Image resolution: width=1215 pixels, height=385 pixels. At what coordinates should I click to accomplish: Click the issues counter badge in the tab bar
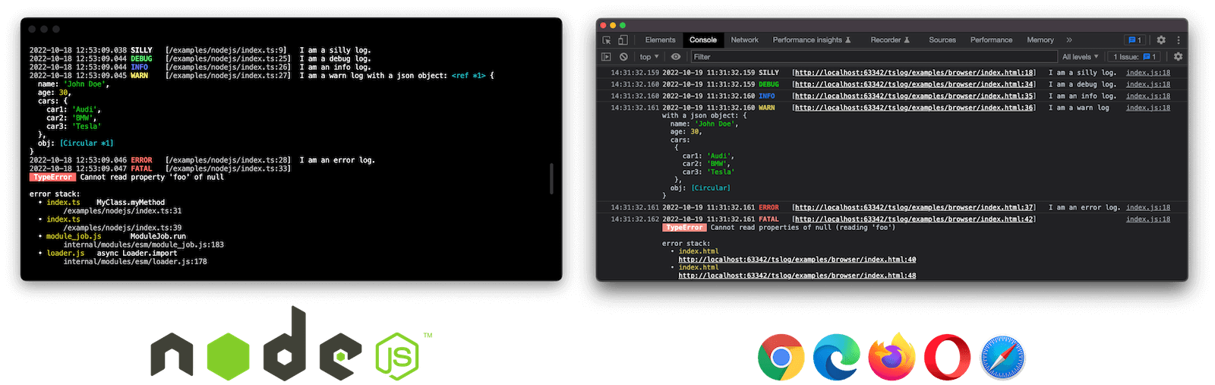[x=1135, y=40]
